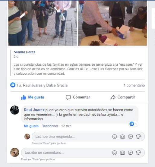Open the right photo showing the table
Screen dimensions: 155x167
[112, 23]
